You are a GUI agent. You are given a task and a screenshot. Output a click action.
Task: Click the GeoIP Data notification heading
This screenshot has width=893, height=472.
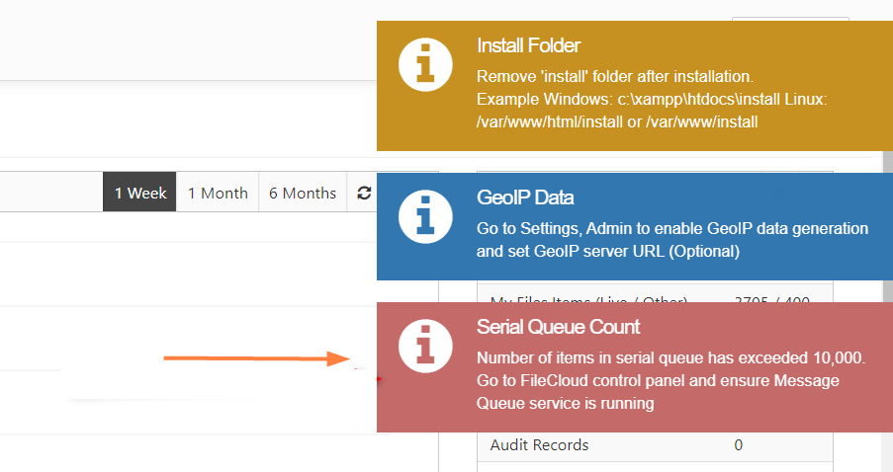[x=525, y=197]
